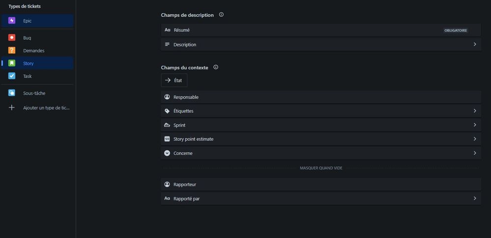The image size is (491, 238).
Task: Click the Sous-tâche subtask icon
Action: point(12,93)
